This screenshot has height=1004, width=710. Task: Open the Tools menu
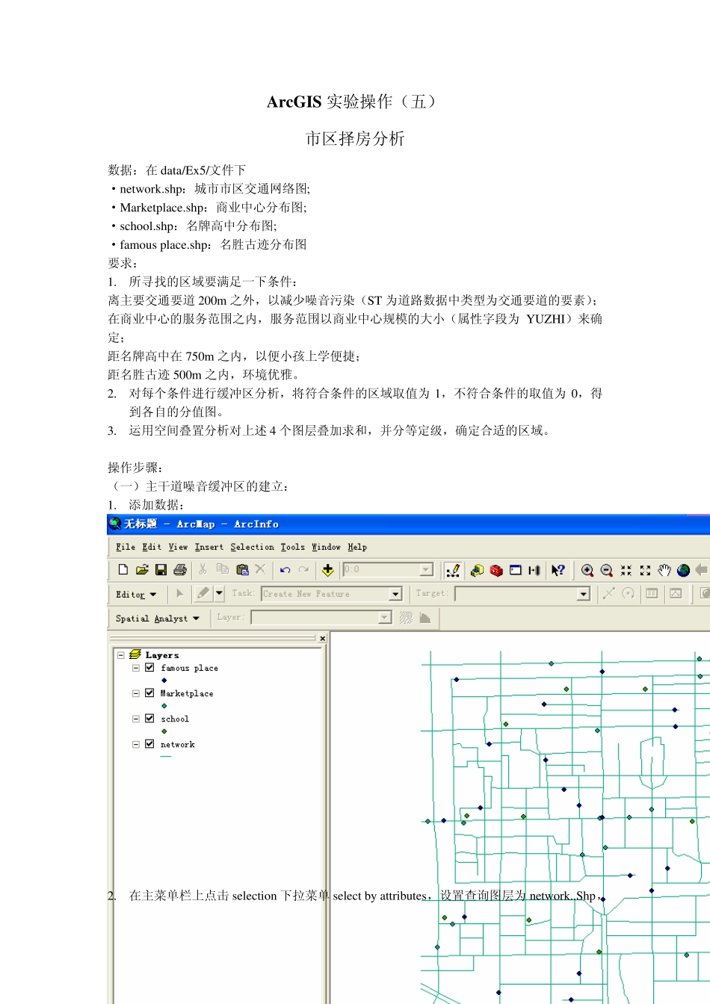click(x=293, y=547)
